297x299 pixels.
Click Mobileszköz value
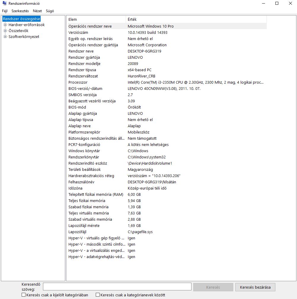(x=138, y=132)
